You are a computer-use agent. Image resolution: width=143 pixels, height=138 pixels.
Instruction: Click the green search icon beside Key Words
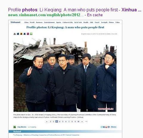pyautogui.click(x=15, y=127)
